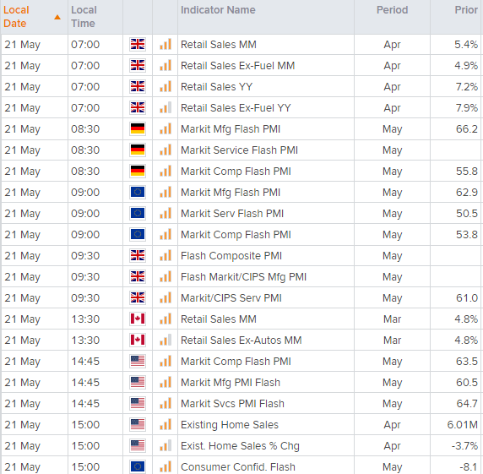Click UK flag beside Flash Markit/CIPS Mfg PMI
The image size is (483, 474).
click(x=138, y=277)
